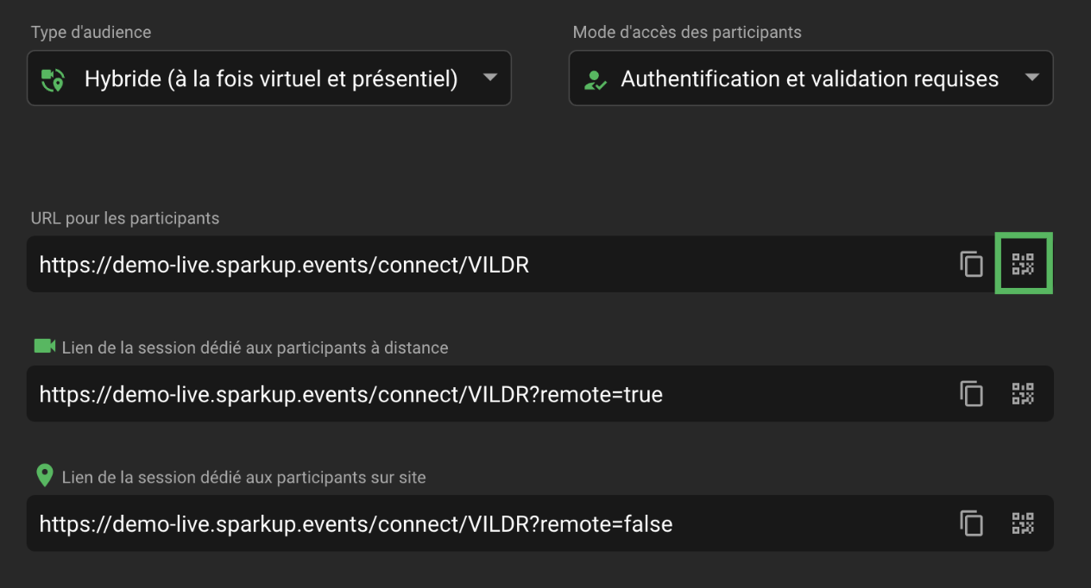Show QR code for on-site participants link
The image size is (1091, 588).
1023,523
